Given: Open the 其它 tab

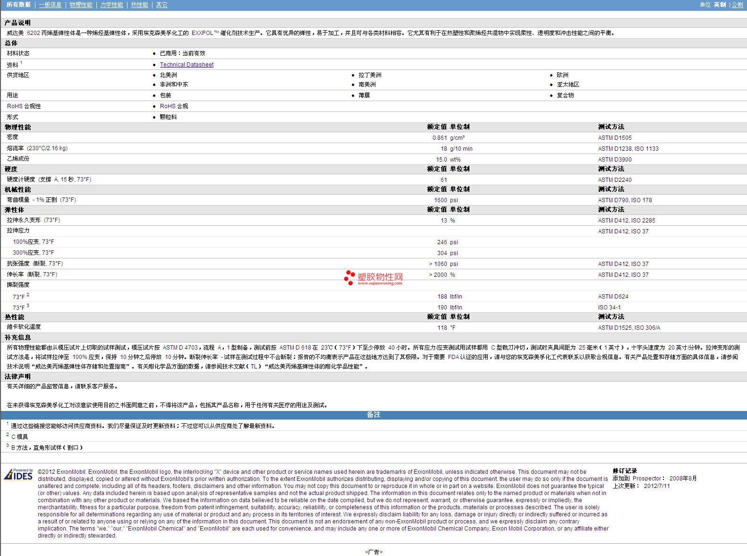Looking at the screenshot, I should tap(161, 5).
